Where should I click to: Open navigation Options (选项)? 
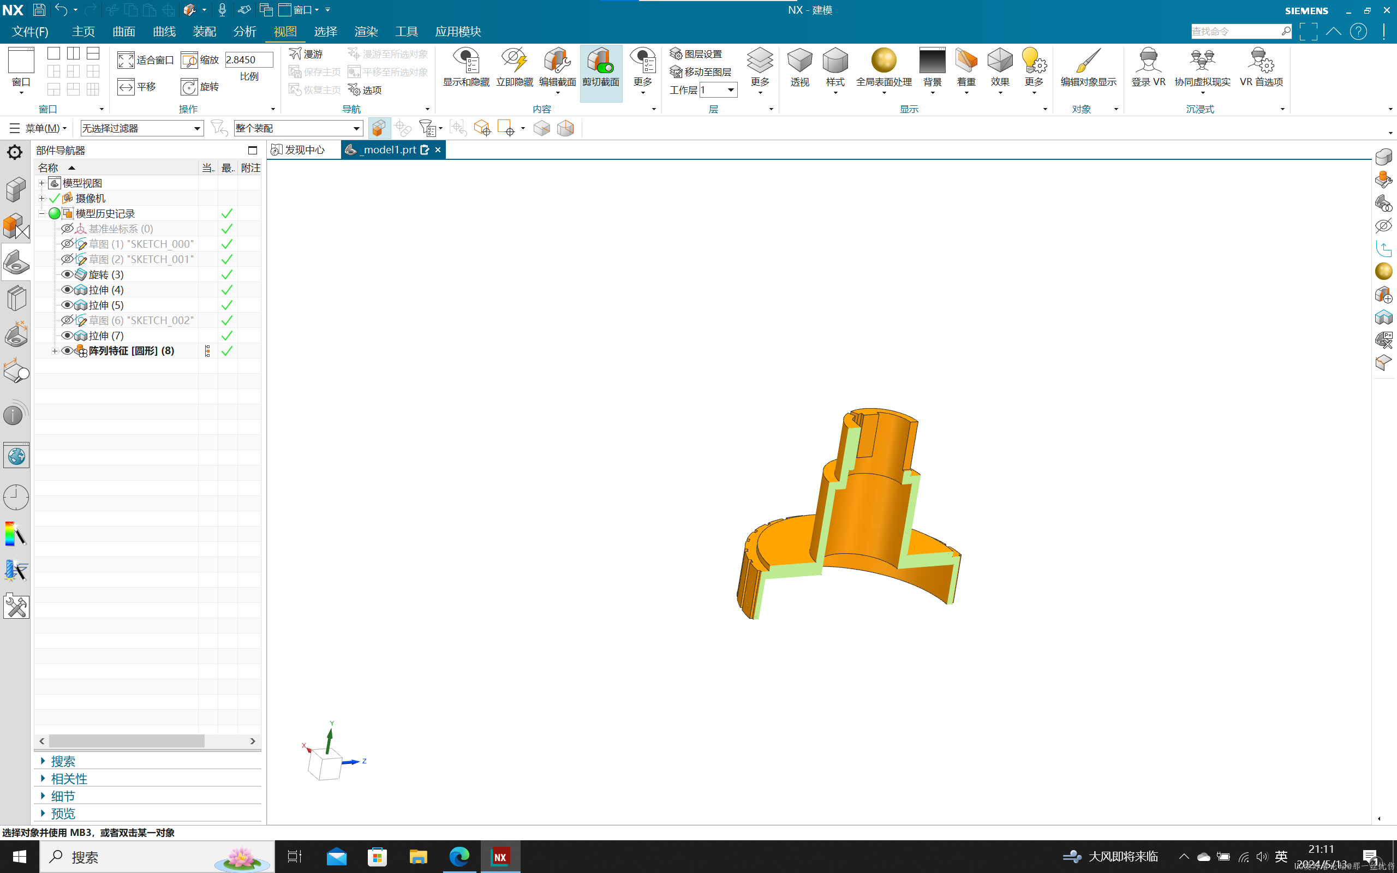pyautogui.click(x=365, y=90)
